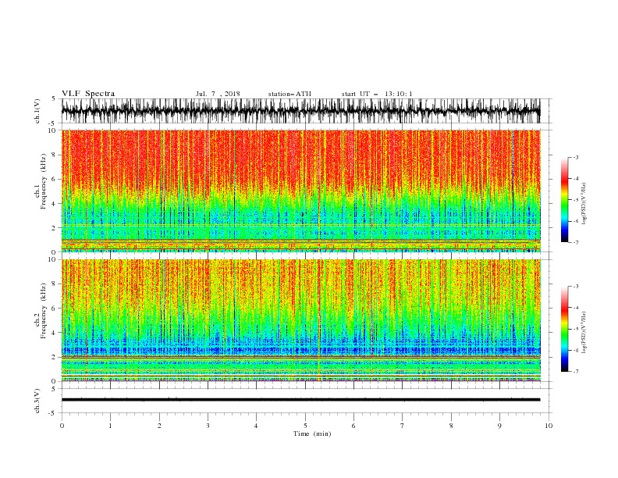Click the "10" tick on the time axis

coord(549,426)
